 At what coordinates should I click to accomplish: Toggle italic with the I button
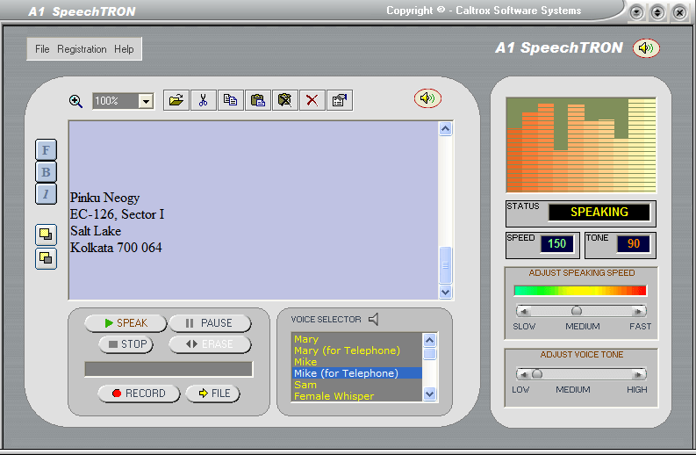pos(47,194)
